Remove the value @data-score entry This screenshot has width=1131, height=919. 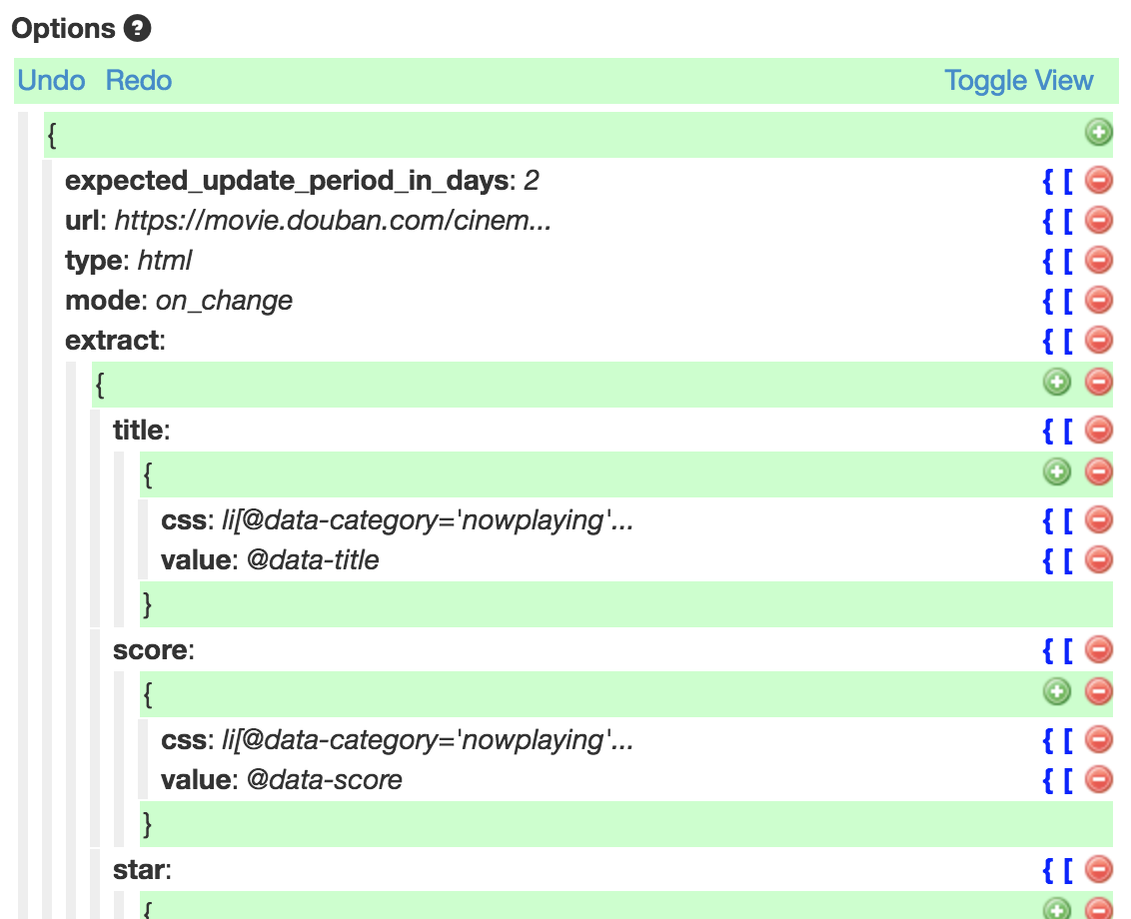1098,779
